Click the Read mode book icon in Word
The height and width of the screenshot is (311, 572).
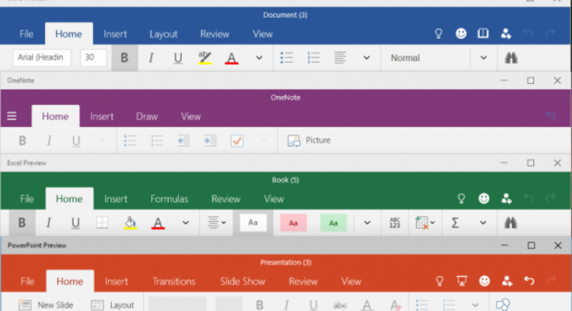click(483, 34)
